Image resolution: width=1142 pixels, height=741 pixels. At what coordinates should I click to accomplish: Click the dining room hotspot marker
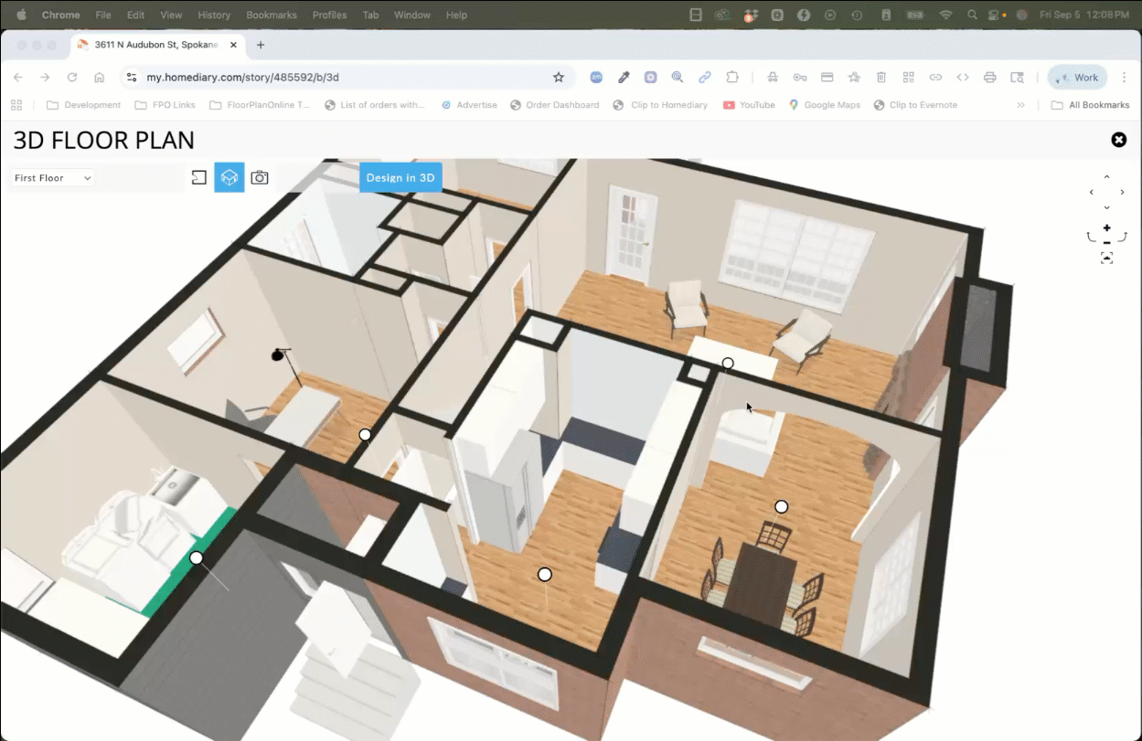point(781,506)
